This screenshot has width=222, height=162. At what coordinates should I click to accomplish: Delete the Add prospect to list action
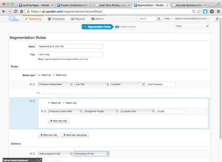(x=34, y=154)
